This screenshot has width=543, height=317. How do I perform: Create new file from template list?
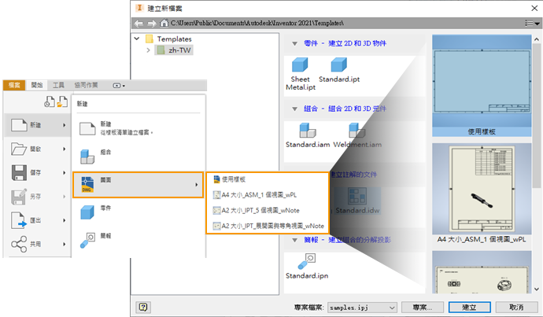tap(138, 128)
